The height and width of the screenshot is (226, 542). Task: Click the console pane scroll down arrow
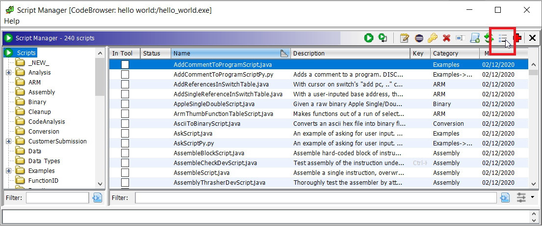[534, 221]
